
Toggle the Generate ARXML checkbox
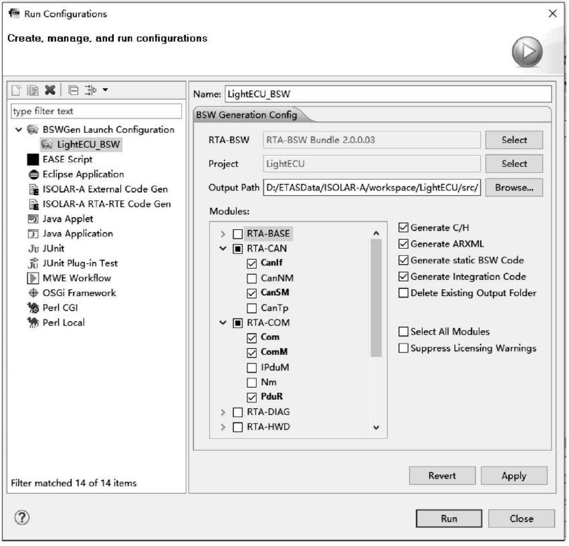point(404,245)
